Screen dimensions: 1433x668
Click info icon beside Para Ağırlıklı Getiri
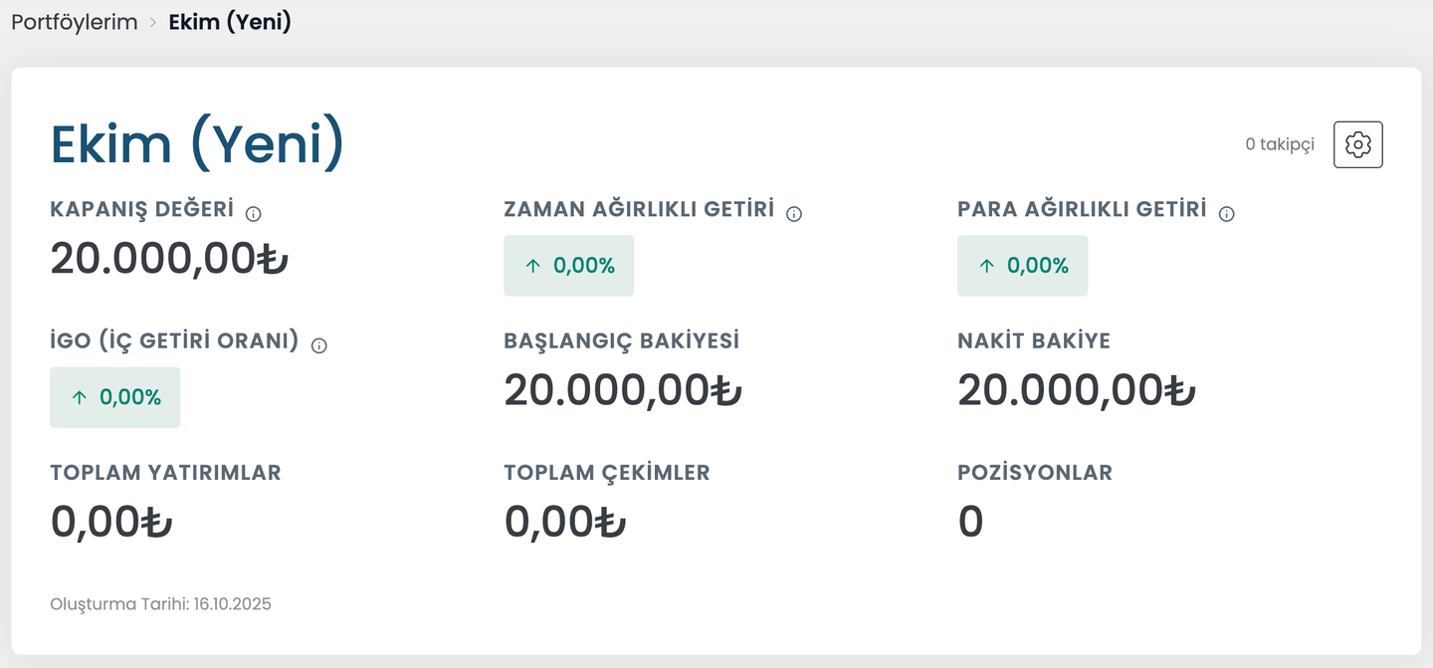[1227, 213]
